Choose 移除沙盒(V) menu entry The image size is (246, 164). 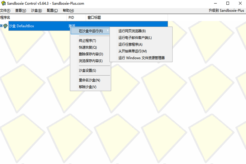pyautogui.click(x=90, y=87)
